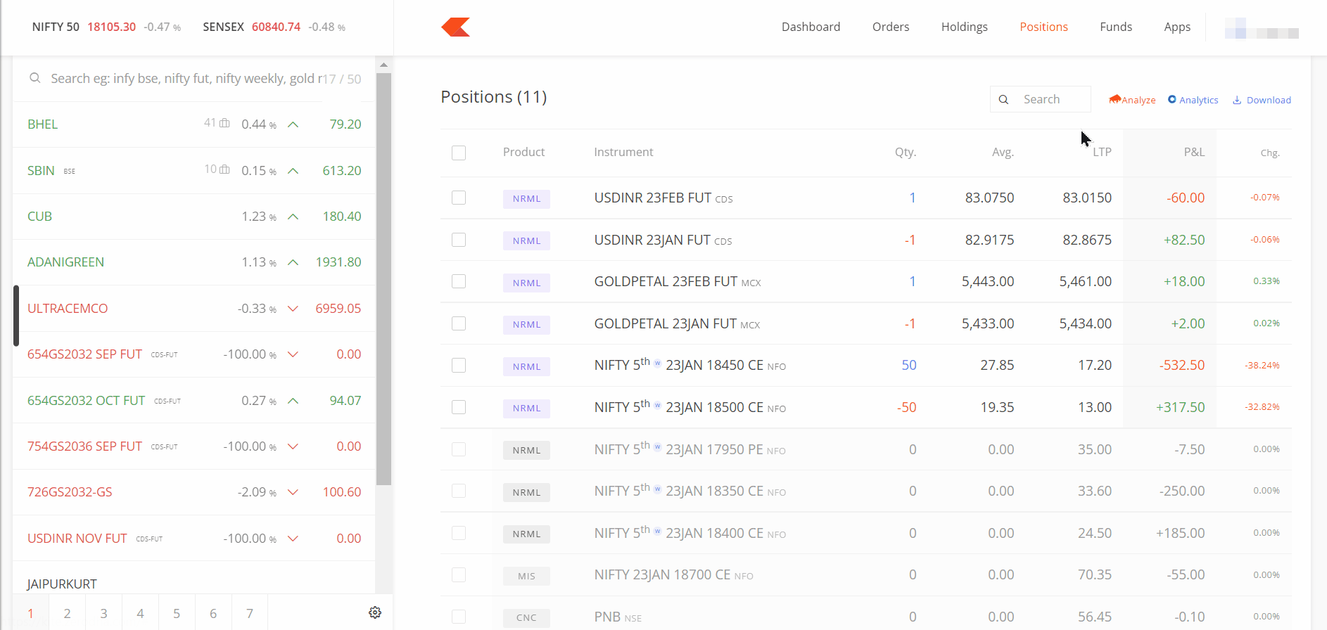The width and height of the screenshot is (1327, 630).
Task: Click SENSEX index value
Action: (276, 27)
